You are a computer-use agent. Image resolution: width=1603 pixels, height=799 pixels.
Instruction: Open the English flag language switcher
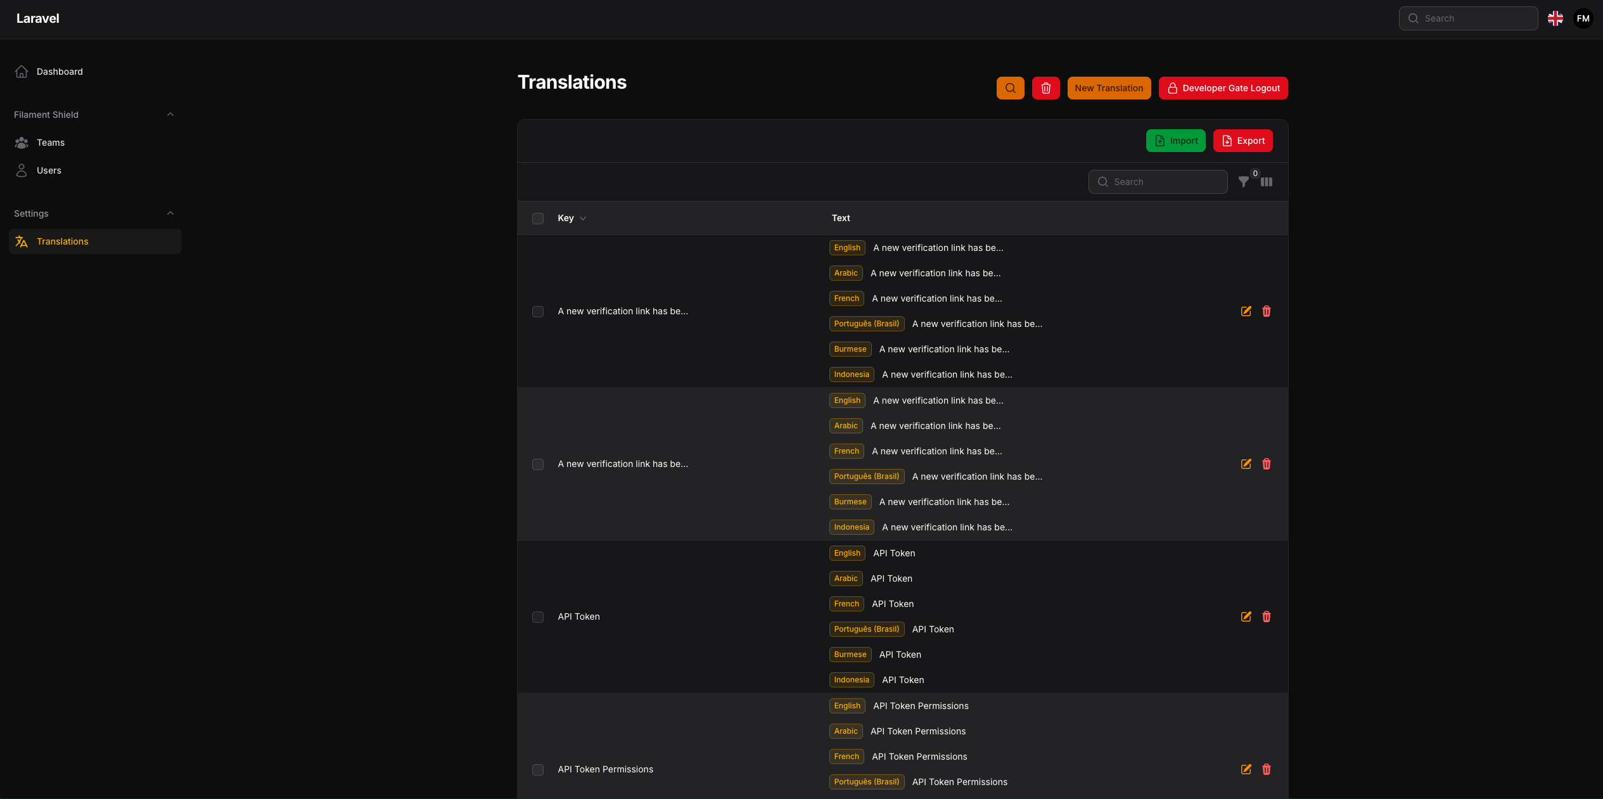1555,18
